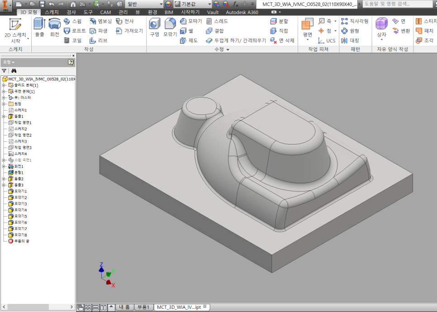437x312 pixels.
Task: Click the browser find binoculars icon
Action: pos(14,70)
